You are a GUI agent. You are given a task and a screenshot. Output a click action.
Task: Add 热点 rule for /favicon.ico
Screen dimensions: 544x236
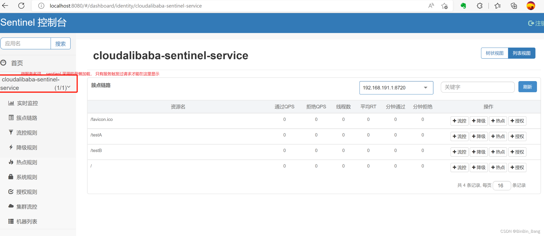pyautogui.click(x=498, y=121)
